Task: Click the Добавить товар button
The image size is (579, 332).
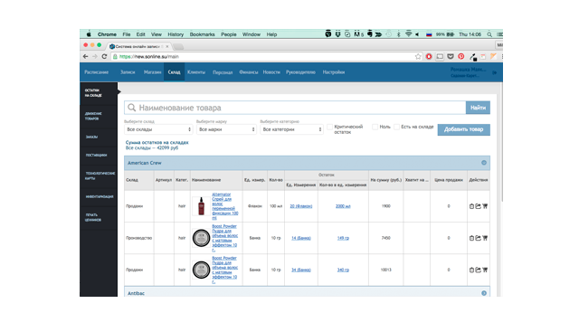Action: [464, 129]
